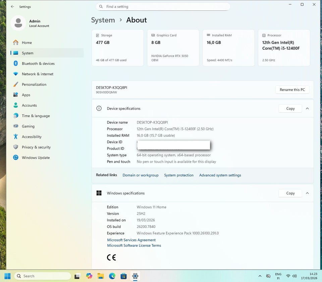Click the Privacy & security shield icon
This screenshot has height=282, width=322.
tap(16, 147)
